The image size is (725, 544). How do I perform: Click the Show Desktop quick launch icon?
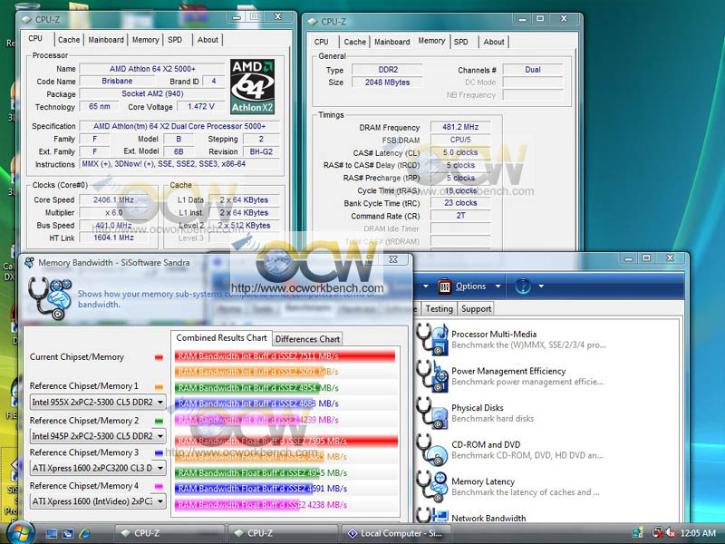point(52,533)
